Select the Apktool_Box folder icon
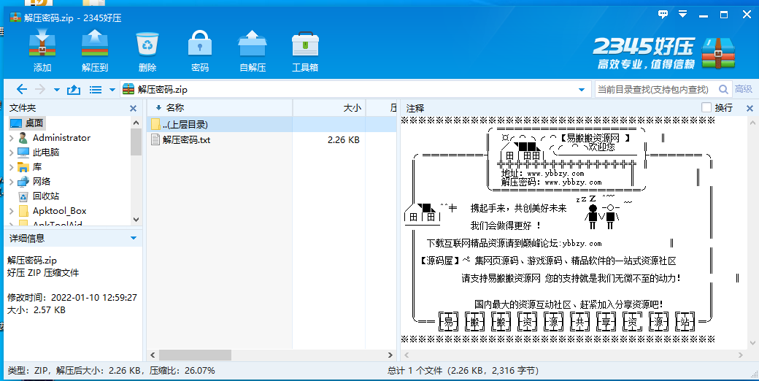This screenshot has height=381, width=759. (23, 211)
